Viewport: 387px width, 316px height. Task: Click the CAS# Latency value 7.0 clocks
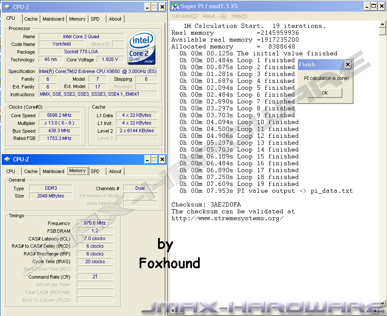(95, 239)
